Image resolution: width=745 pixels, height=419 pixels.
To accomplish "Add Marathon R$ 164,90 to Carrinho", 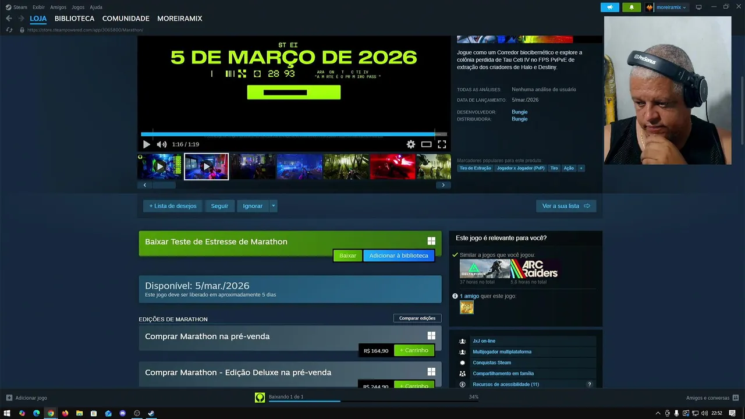I will click(x=414, y=350).
